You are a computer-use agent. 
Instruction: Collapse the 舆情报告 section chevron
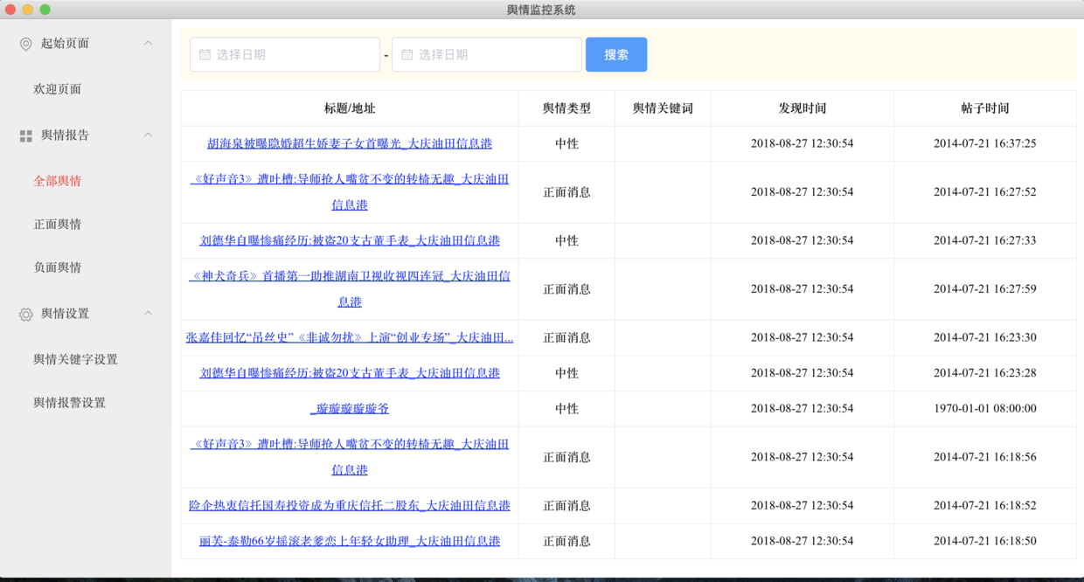[148, 135]
